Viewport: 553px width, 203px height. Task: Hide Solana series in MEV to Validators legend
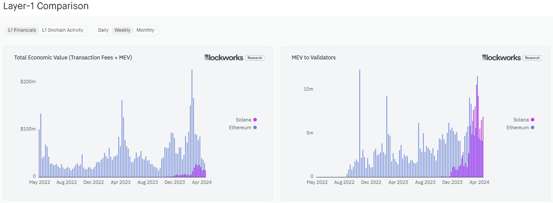pyautogui.click(x=523, y=120)
